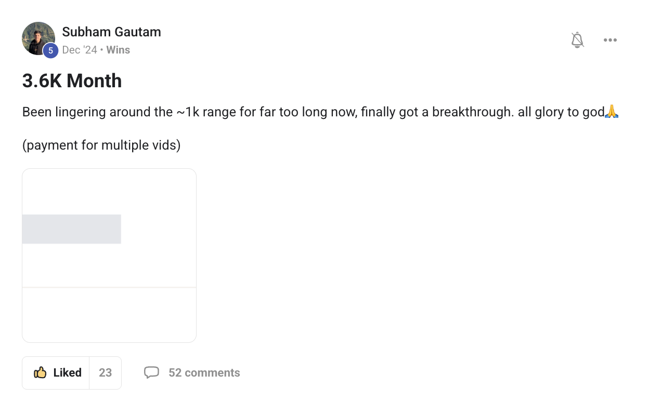
Task: Open the 52 comments link
Action: tap(204, 372)
